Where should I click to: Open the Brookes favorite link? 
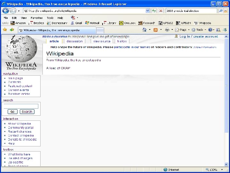pyautogui.click(x=36, y=23)
